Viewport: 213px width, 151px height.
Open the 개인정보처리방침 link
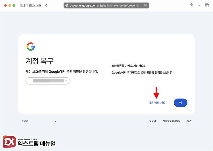coord(172,121)
